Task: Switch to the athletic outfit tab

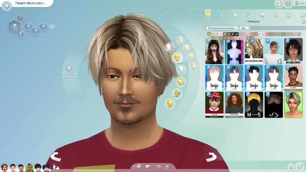Action: (x=235, y=15)
